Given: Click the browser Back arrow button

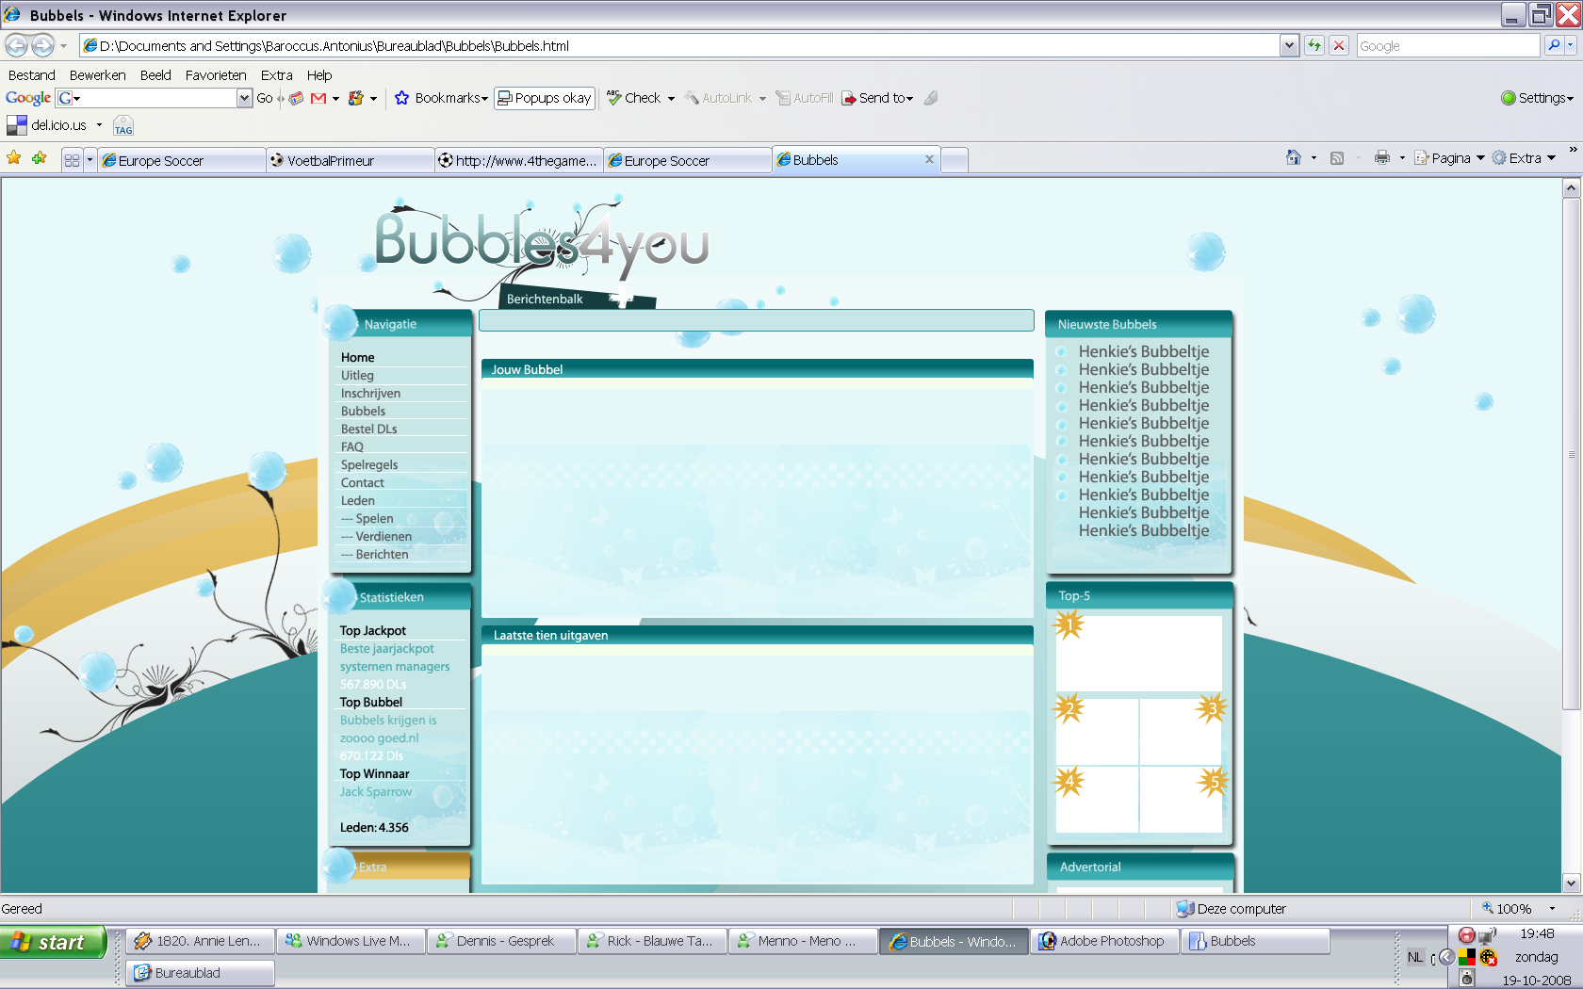Looking at the screenshot, I should [x=16, y=45].
